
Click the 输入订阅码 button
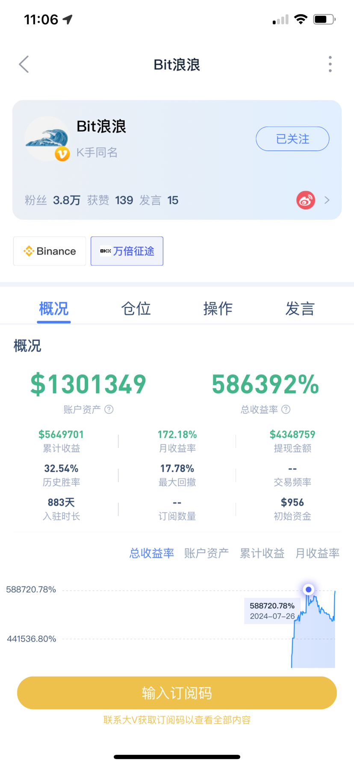pyautogui.click(x=177, y=692)
